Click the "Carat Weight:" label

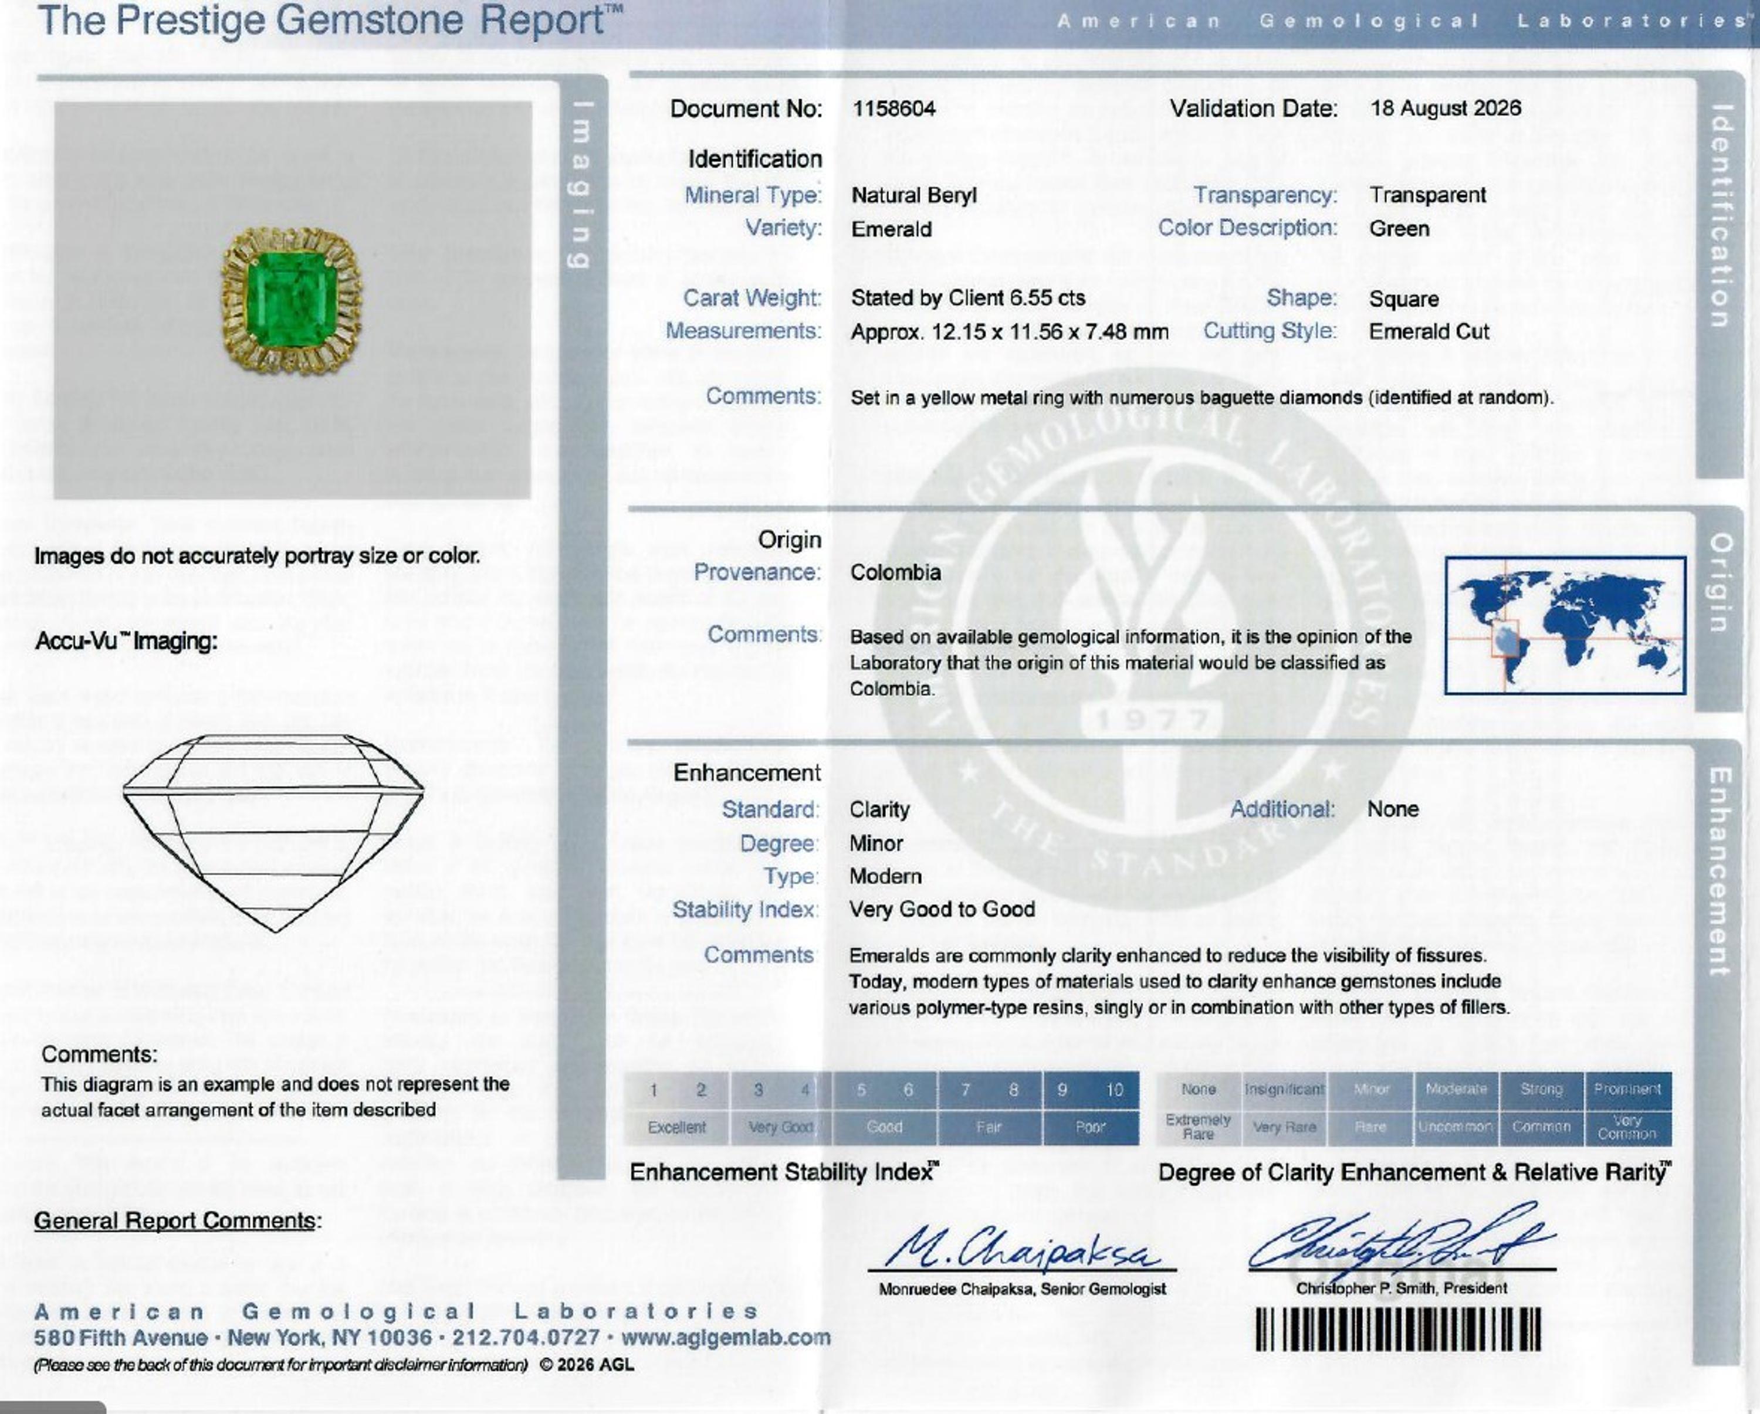753,298
